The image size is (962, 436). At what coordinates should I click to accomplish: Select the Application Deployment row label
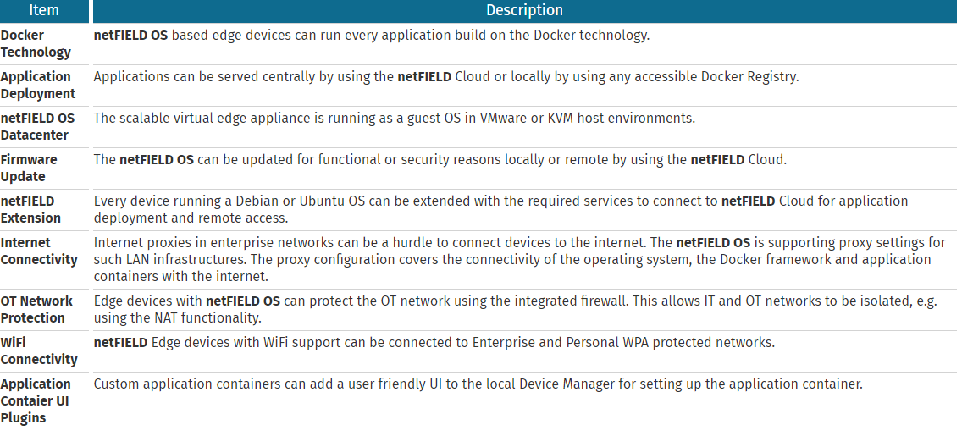coord(38,86)
